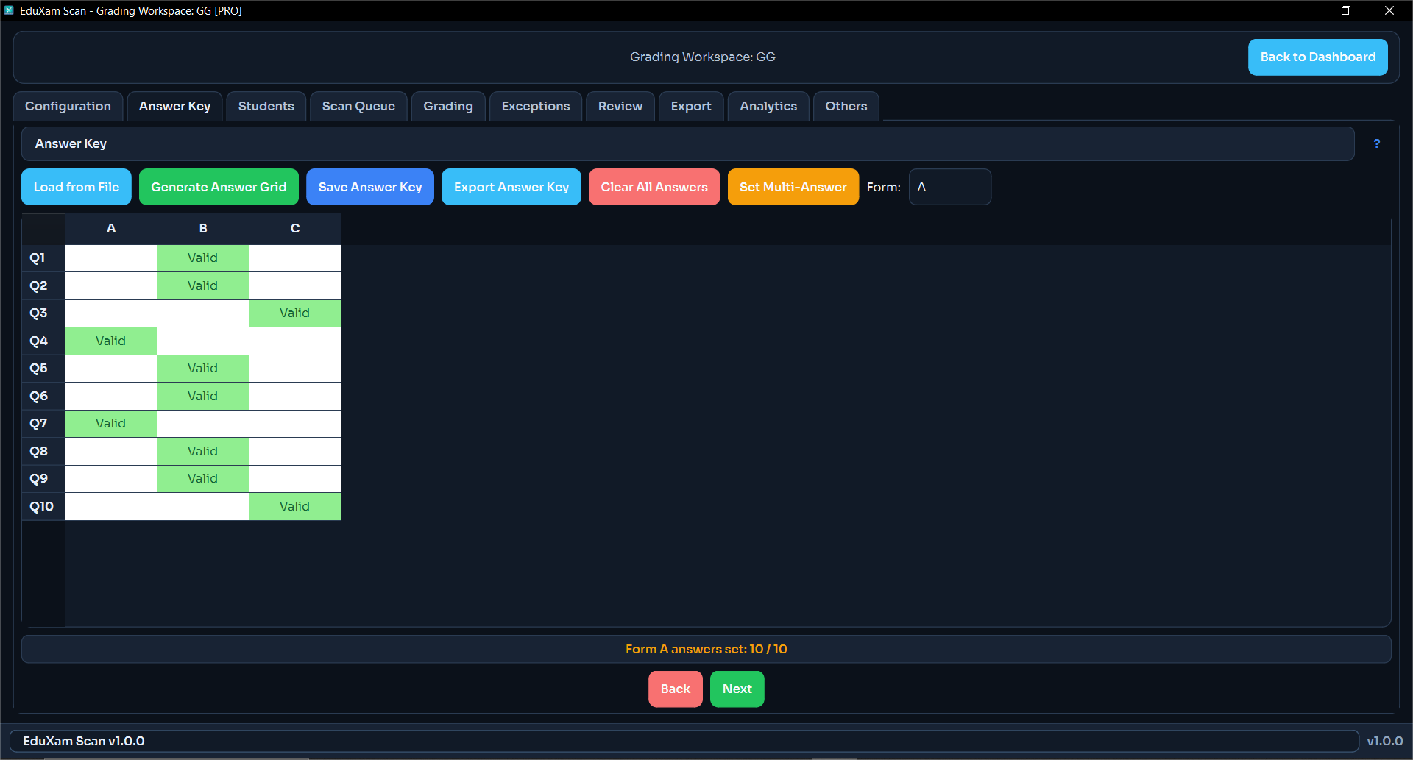Mark option A as valid for Q1
This screenshot has width=1413, height=760.
click(x=111, y=258)
